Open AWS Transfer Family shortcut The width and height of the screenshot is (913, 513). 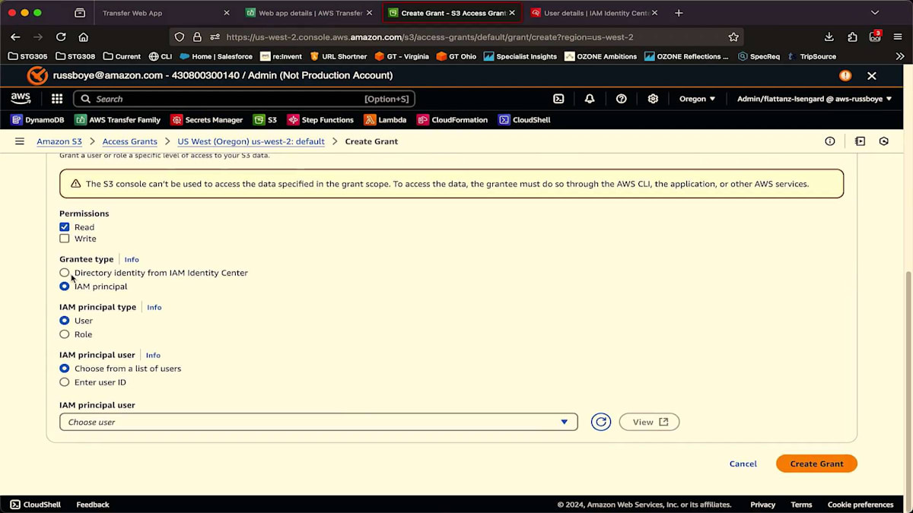118,120
